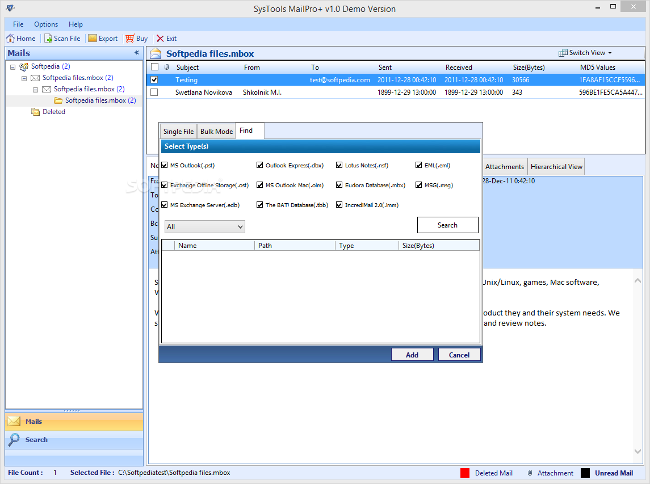Click the Search magnifier icon in bottom pane
650x484 pixels.
[14, 440]
